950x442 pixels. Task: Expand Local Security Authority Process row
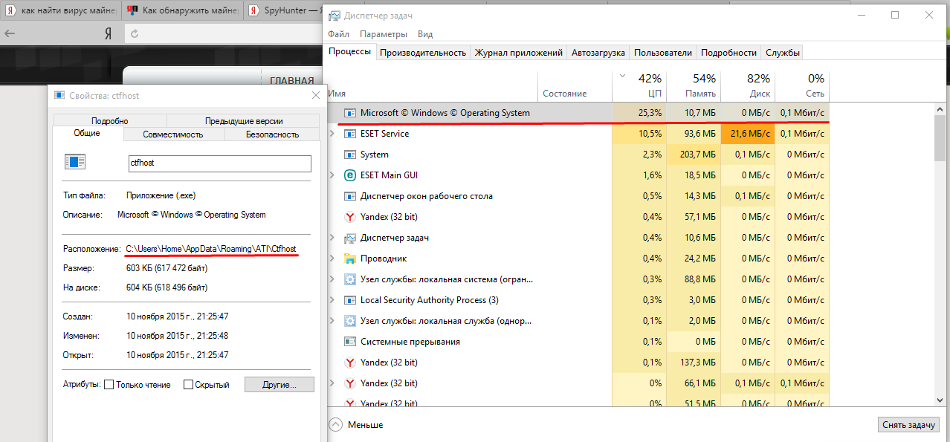(332, 300)
